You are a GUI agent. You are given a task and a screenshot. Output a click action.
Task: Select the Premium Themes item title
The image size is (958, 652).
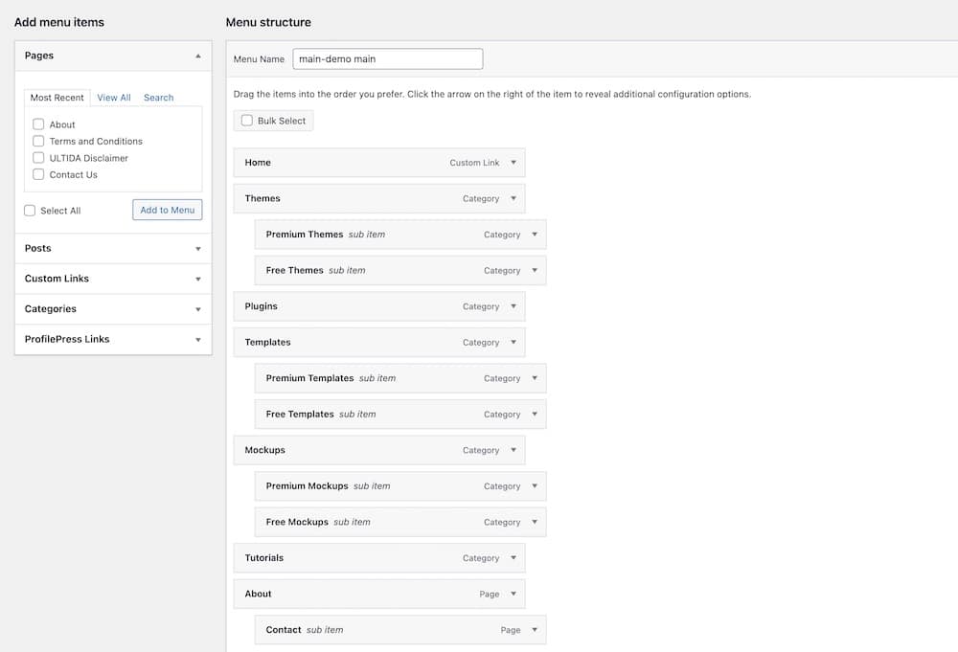(305, 235)
